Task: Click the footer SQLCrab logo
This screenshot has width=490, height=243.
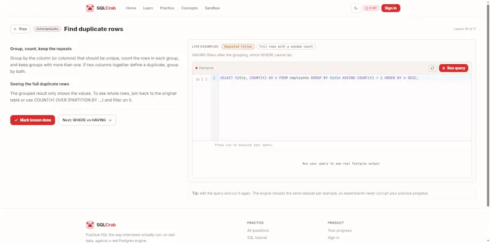Action: 101,225
